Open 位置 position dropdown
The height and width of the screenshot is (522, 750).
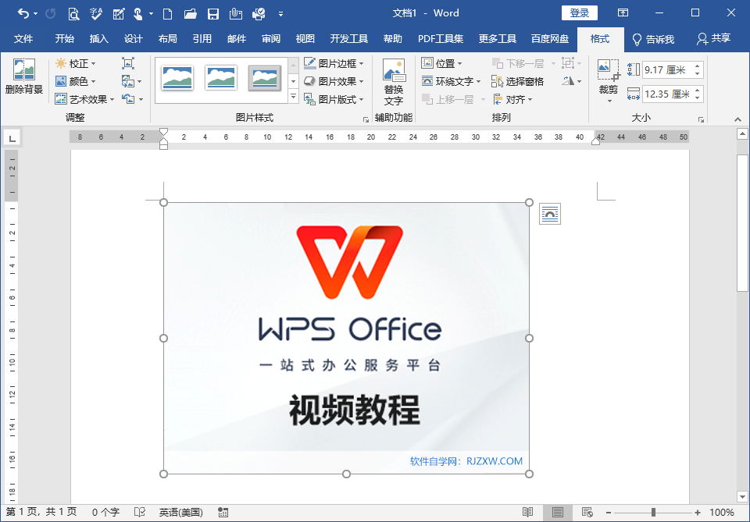pyautogui.click(x=442, y=63)
